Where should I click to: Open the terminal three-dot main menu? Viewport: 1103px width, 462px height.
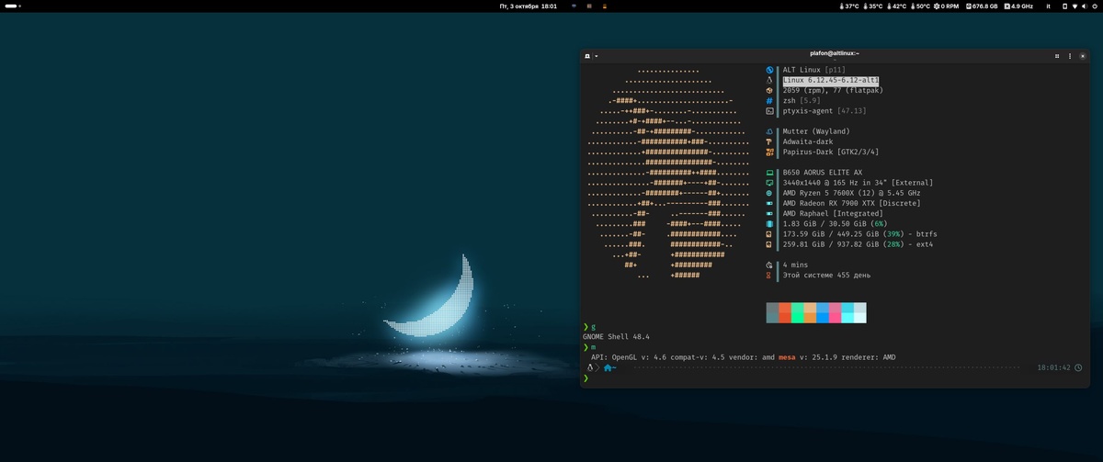click(1069, 56)
